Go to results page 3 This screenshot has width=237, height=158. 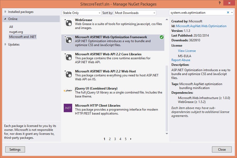pyautogui.click(x=115, y=139)
